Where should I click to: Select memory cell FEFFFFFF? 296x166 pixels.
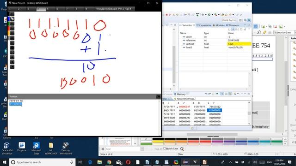point(199,107)
